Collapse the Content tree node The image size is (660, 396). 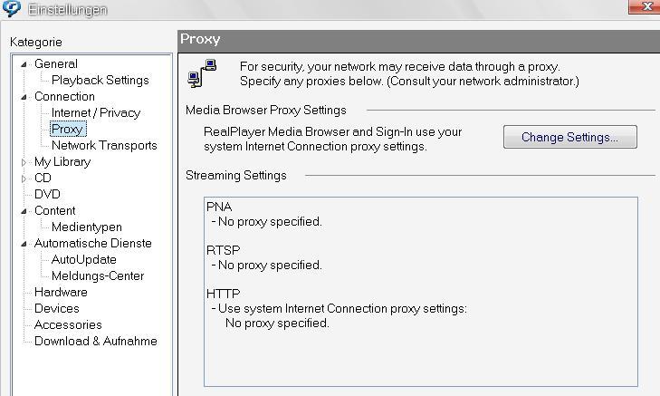tap(24, 211)
